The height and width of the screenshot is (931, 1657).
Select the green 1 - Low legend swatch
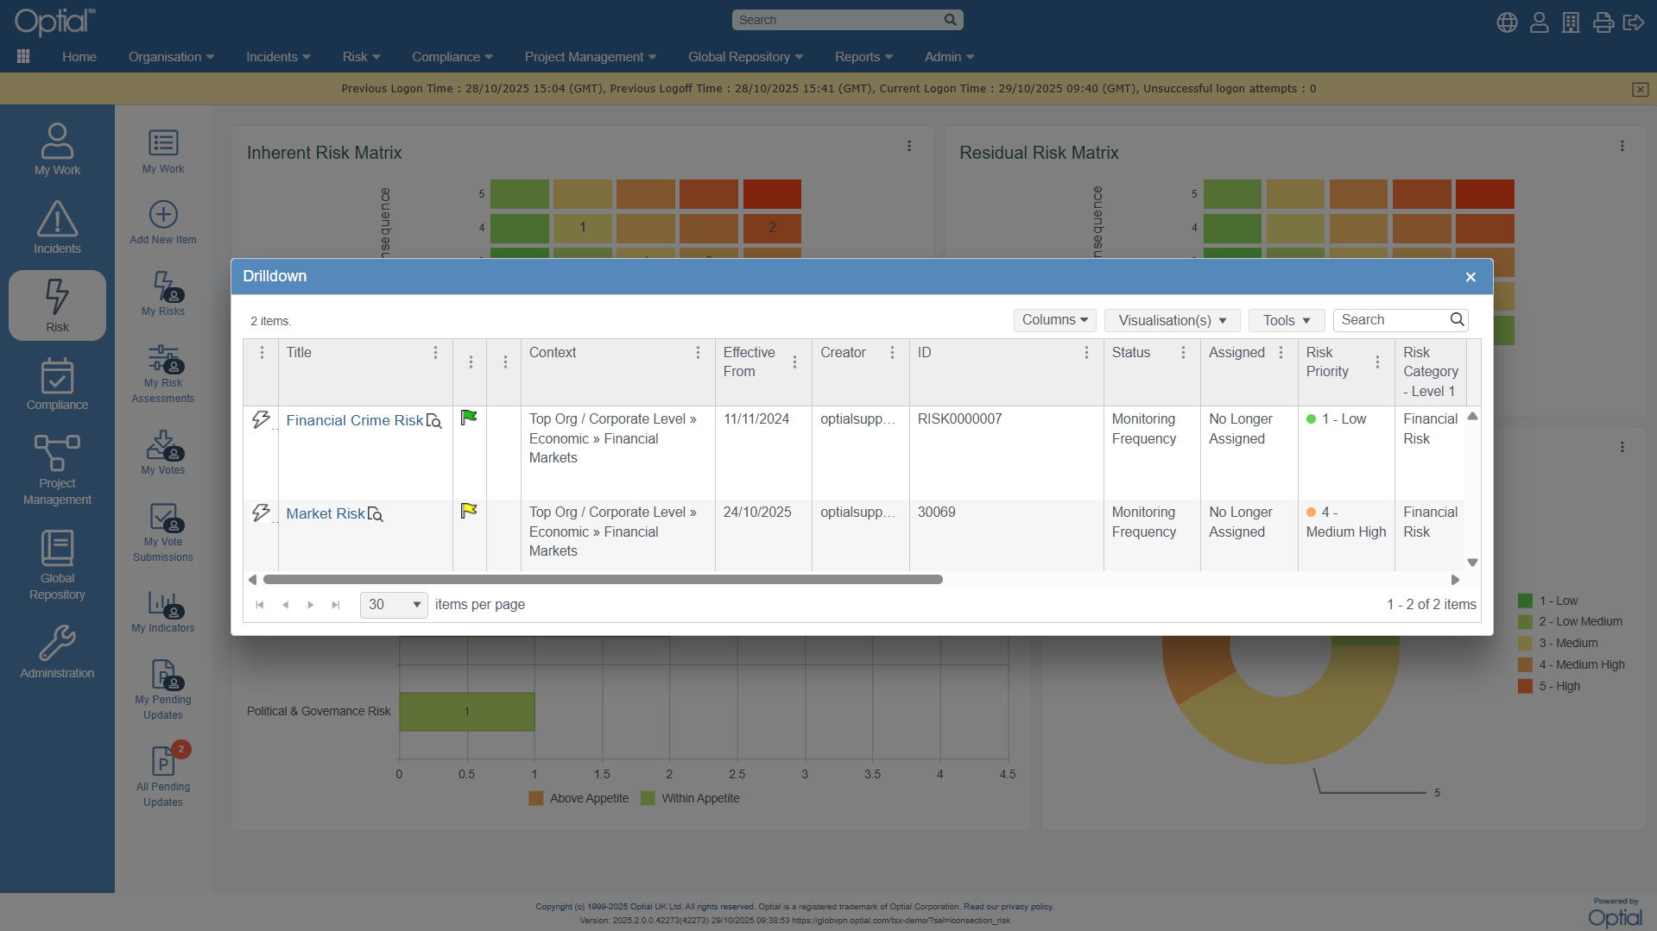[x=1525, y=600]
